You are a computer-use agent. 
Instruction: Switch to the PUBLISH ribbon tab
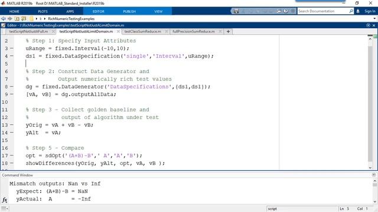point(129,11)
